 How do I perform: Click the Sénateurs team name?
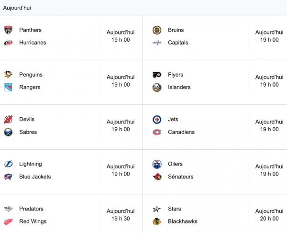(181, 177)
